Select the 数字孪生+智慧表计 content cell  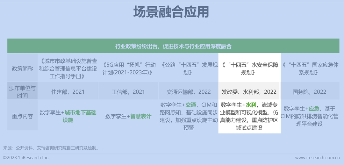(128, 116)
